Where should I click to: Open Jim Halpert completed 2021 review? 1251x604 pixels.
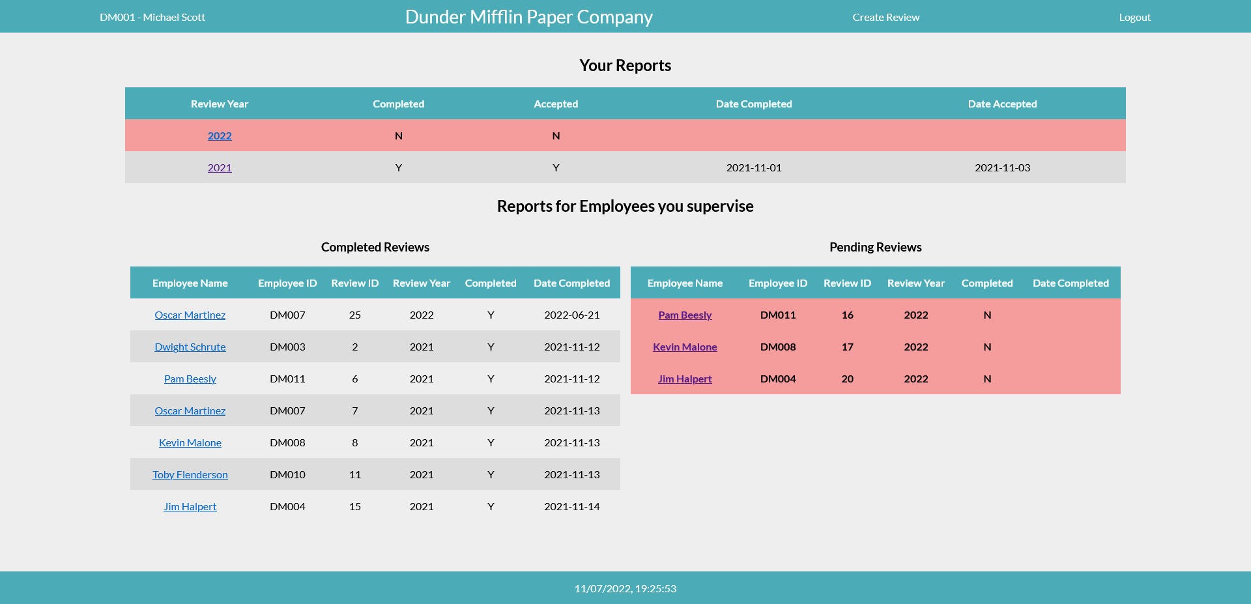tap(190, 506)
